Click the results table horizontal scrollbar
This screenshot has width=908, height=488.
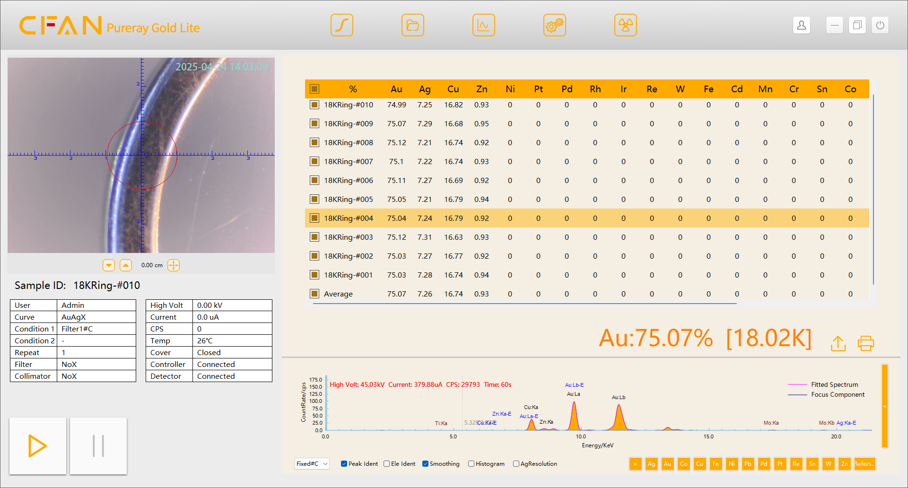click(x=525, y=304)
